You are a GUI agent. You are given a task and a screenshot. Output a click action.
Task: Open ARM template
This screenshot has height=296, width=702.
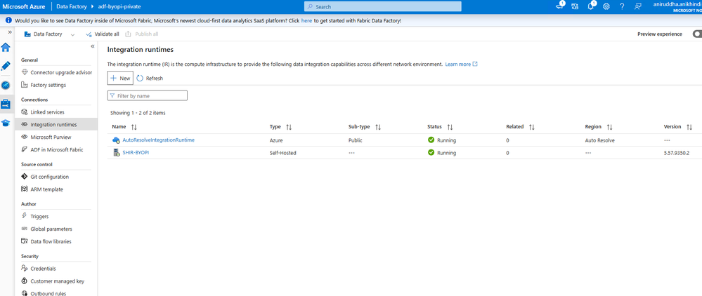point(42,189)
